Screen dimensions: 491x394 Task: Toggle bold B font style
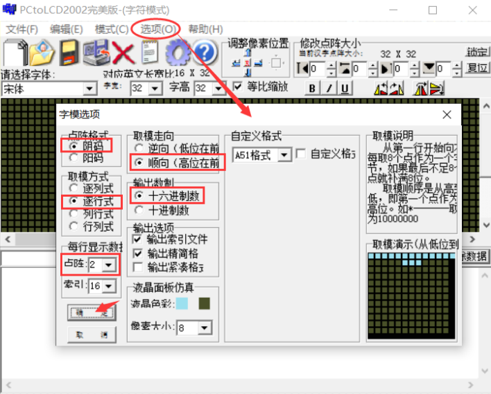[x=312, y=89]
